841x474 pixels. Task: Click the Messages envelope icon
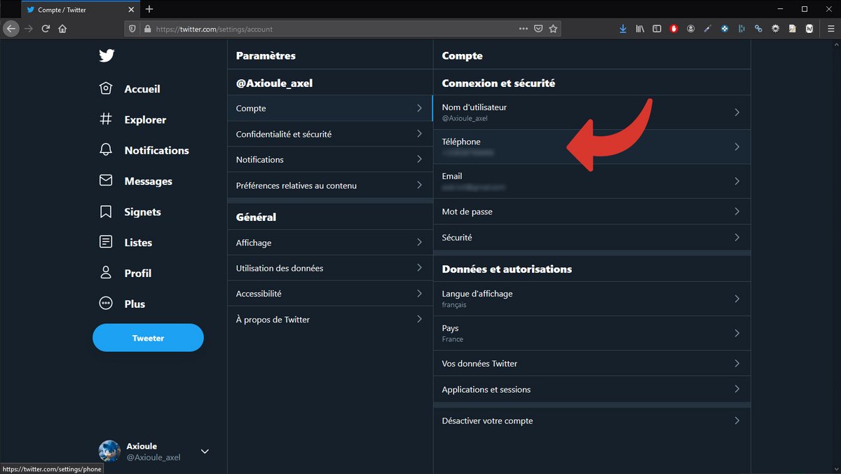[x=106, y=181]
